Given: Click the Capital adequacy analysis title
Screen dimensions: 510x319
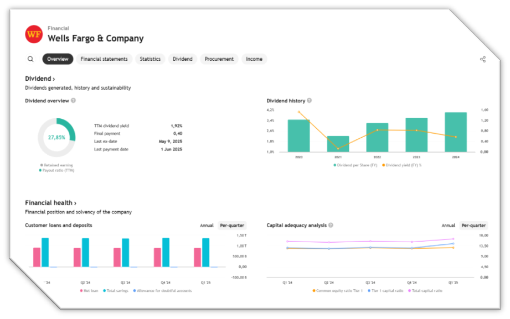Looking at the screenshot, I should click(297, 225).
